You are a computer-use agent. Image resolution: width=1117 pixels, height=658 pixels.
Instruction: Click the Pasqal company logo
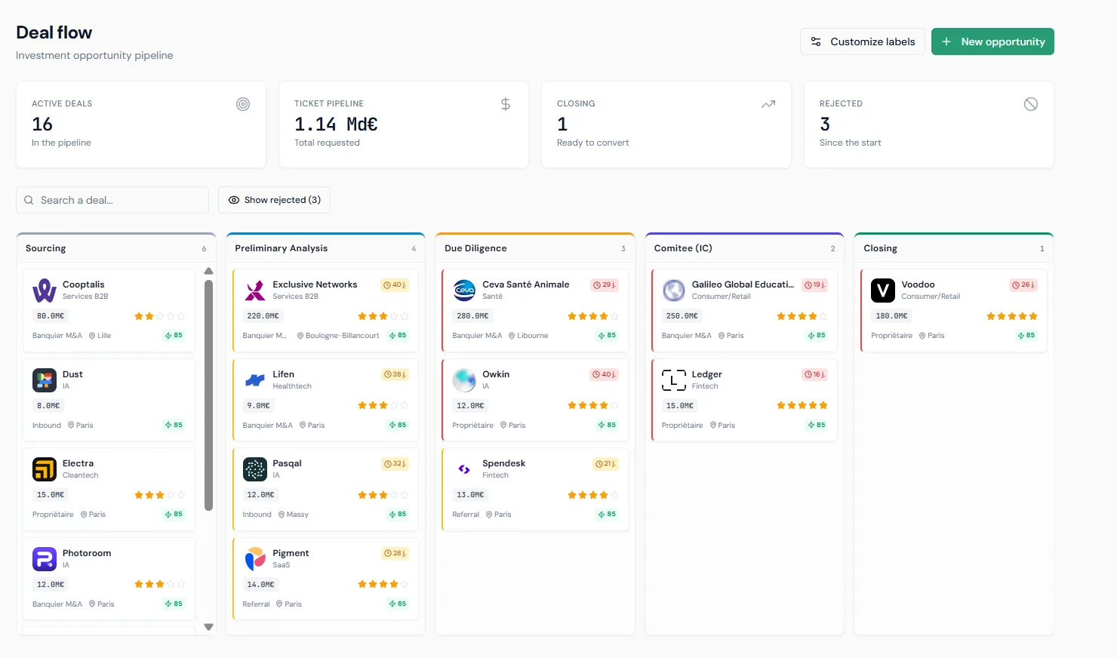pyautogui.click(x=255, y=469)
